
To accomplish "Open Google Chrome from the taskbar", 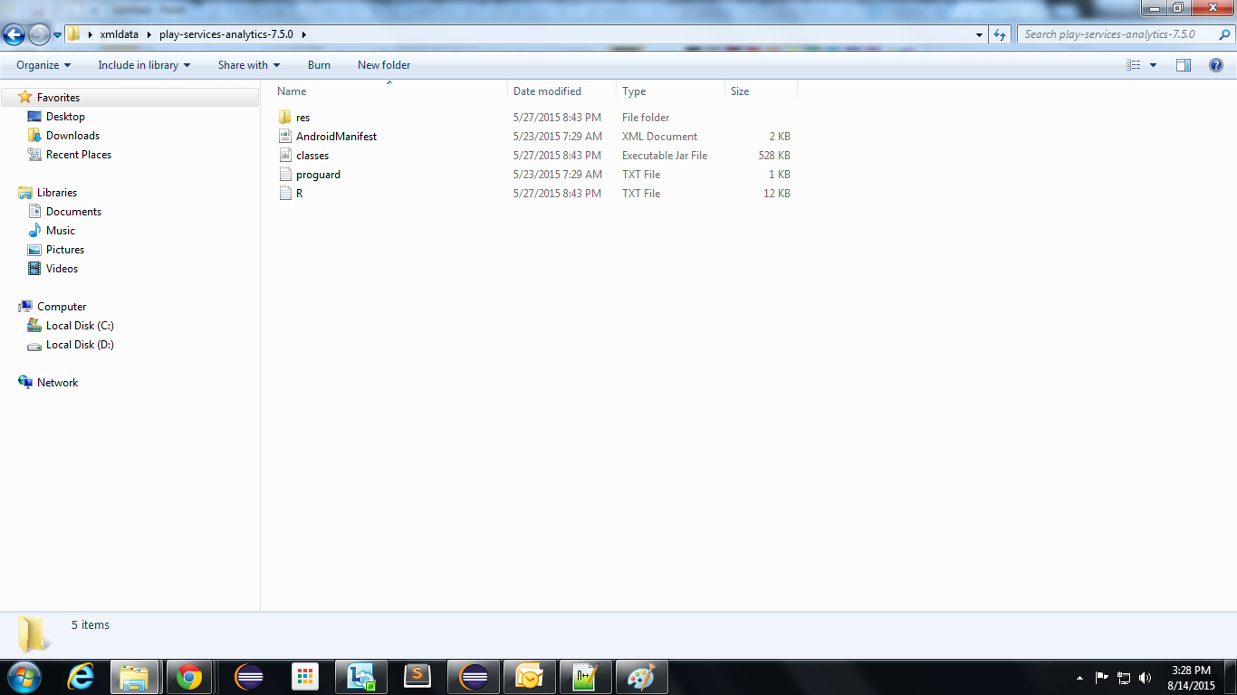I will pos(189,677).
